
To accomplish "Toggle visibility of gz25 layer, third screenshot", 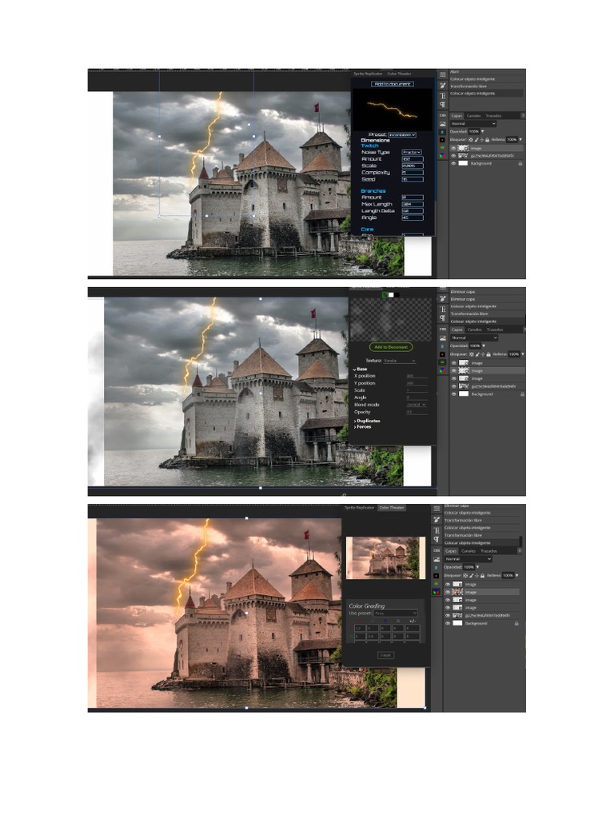I will click(x=448, y=615).
